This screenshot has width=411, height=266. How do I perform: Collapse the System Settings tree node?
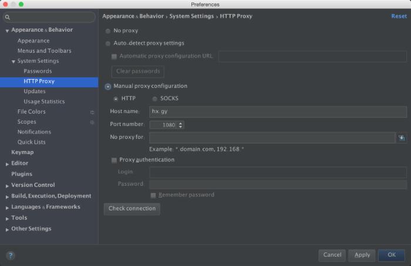14,62
